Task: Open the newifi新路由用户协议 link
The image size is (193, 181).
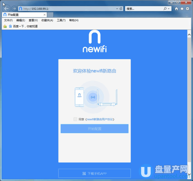Action: pyautogui.click(x=100, y=119)
